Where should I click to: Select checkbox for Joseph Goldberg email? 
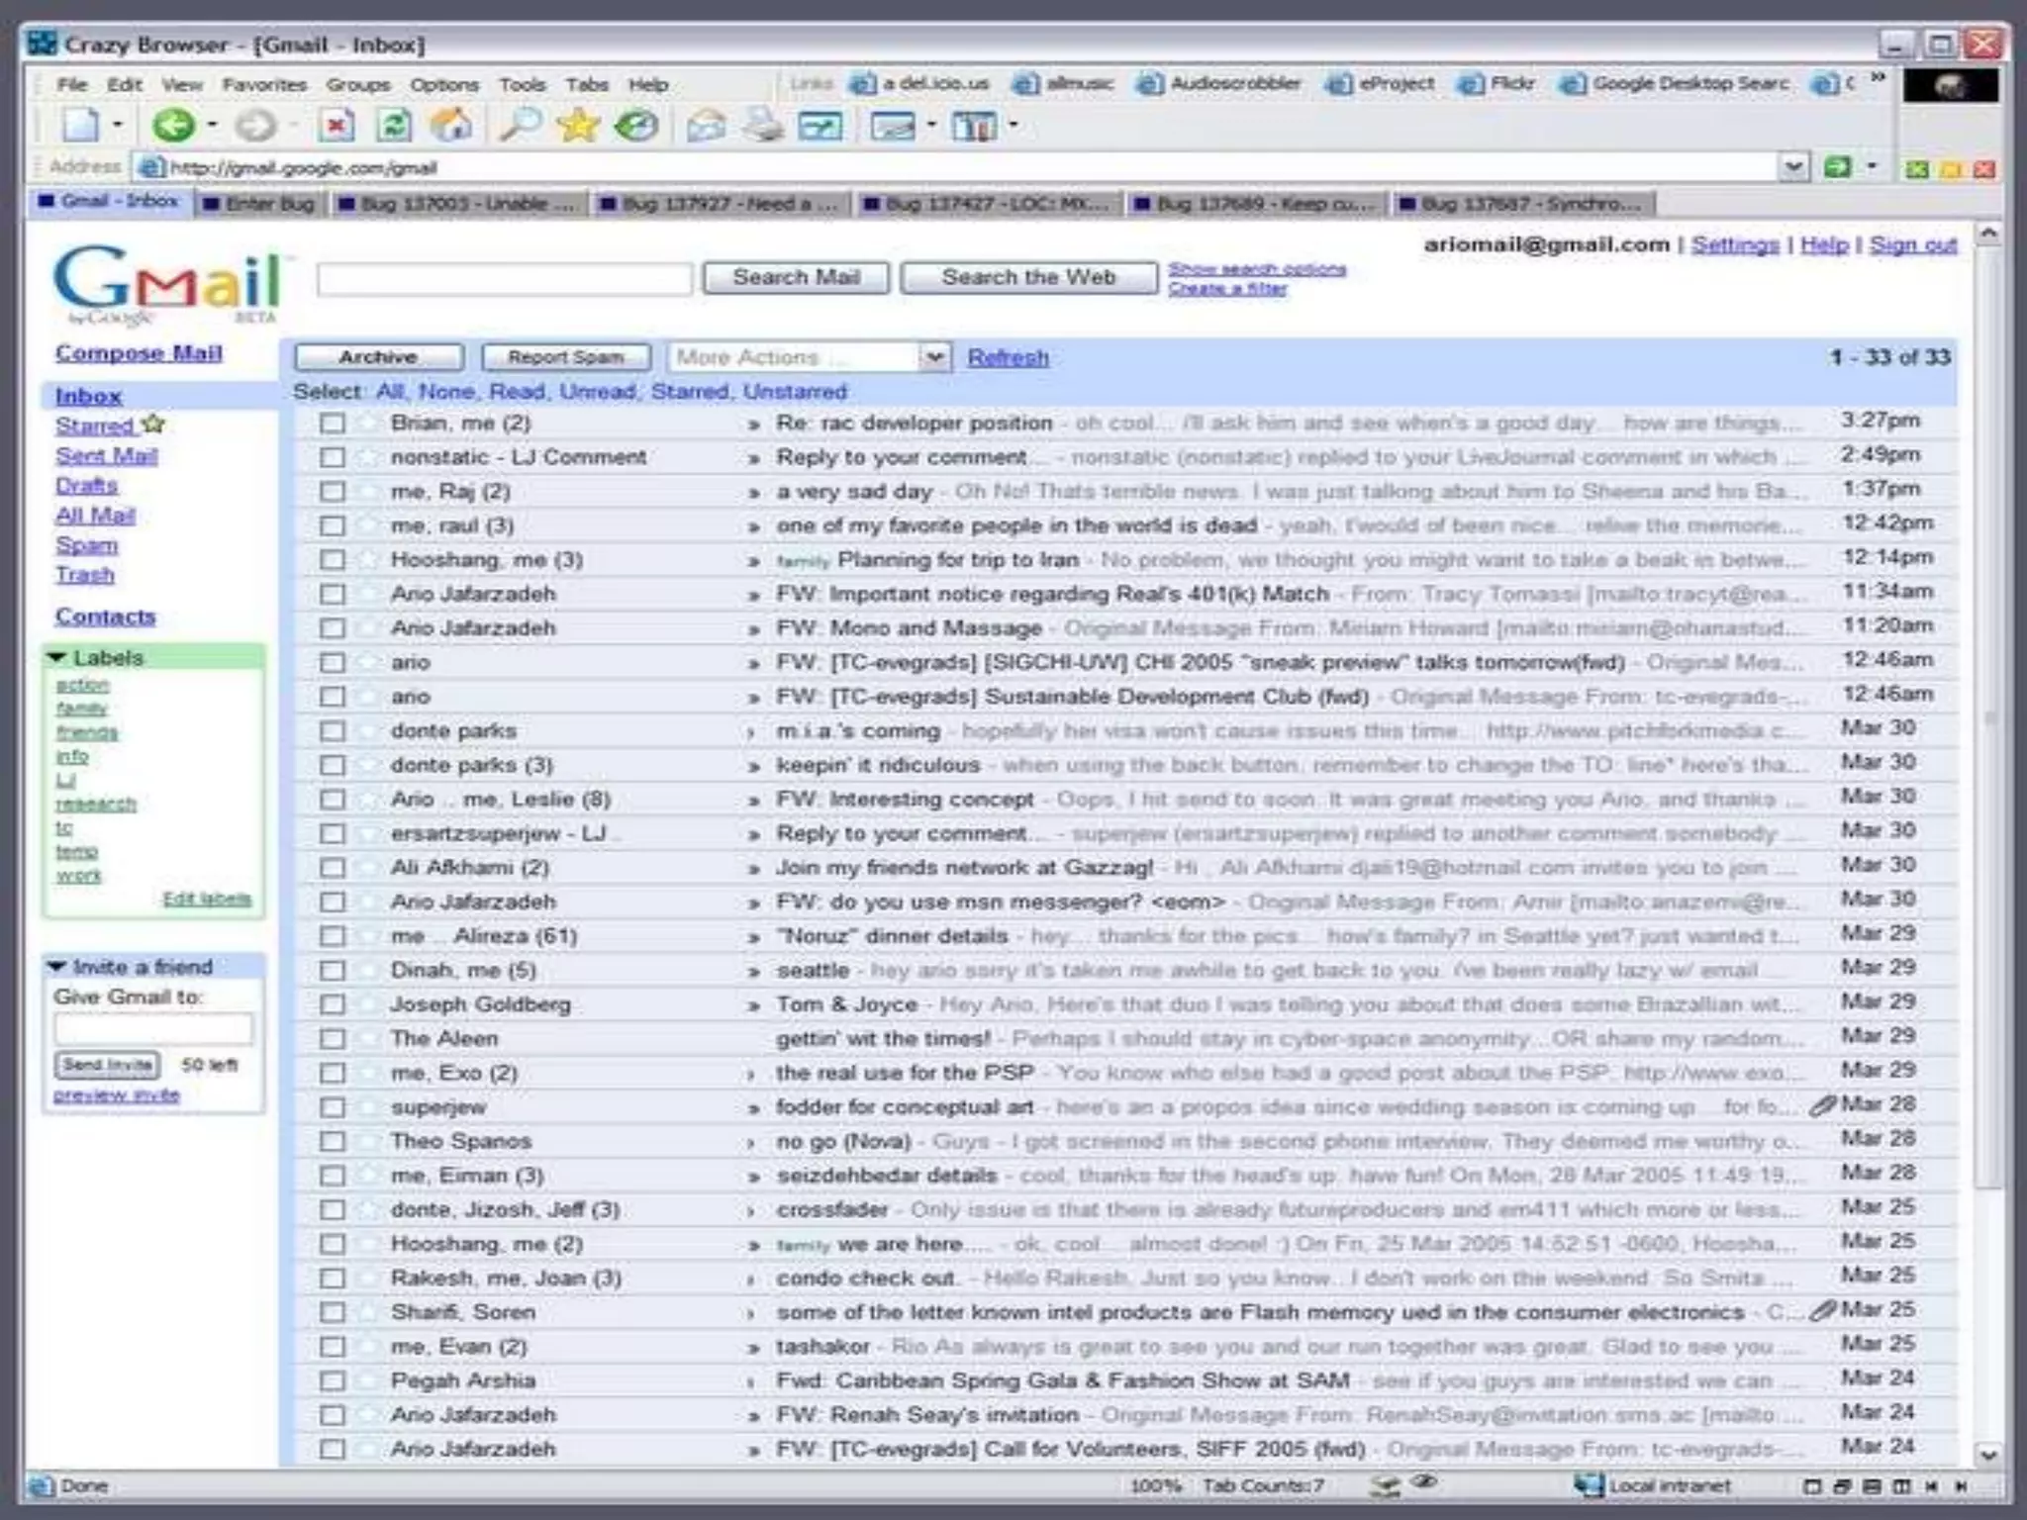tap(333, 1004)
